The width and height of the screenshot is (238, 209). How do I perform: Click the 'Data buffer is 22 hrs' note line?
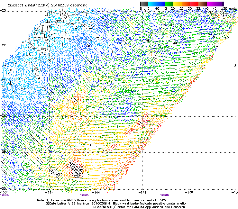(x=116, y=204)
